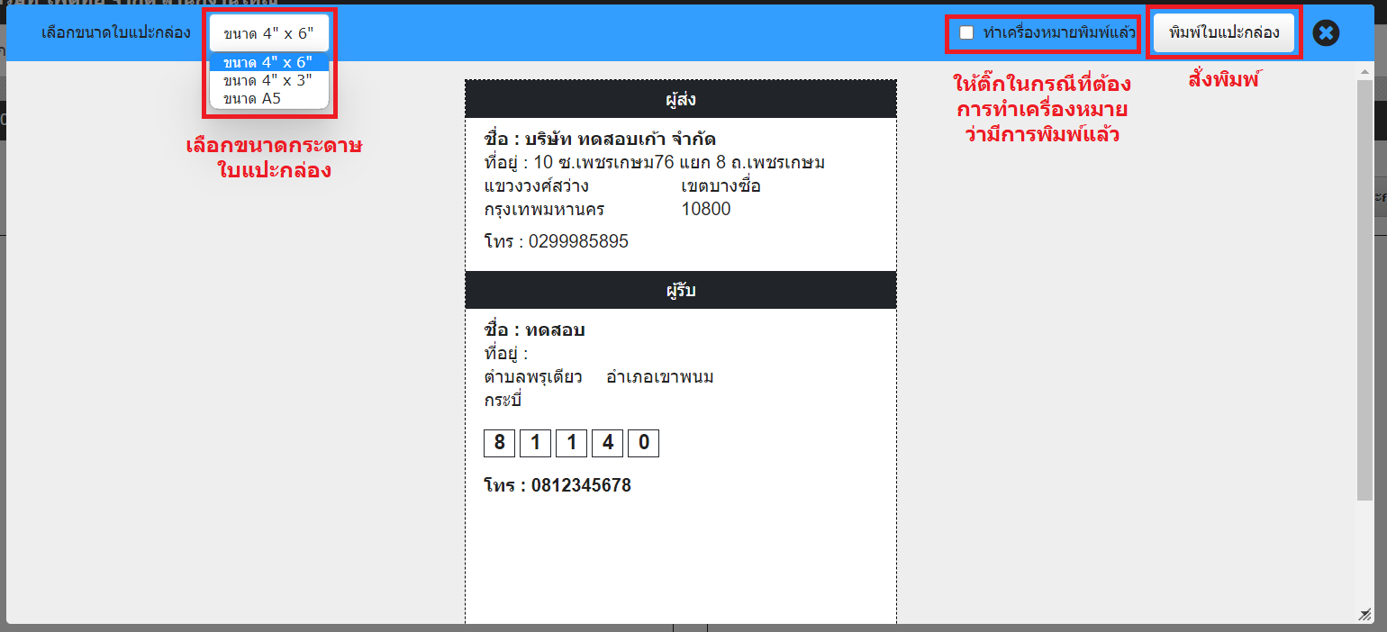Click sender name บริษัท ทดสอบเก้า จำกัด

point(621,140)
